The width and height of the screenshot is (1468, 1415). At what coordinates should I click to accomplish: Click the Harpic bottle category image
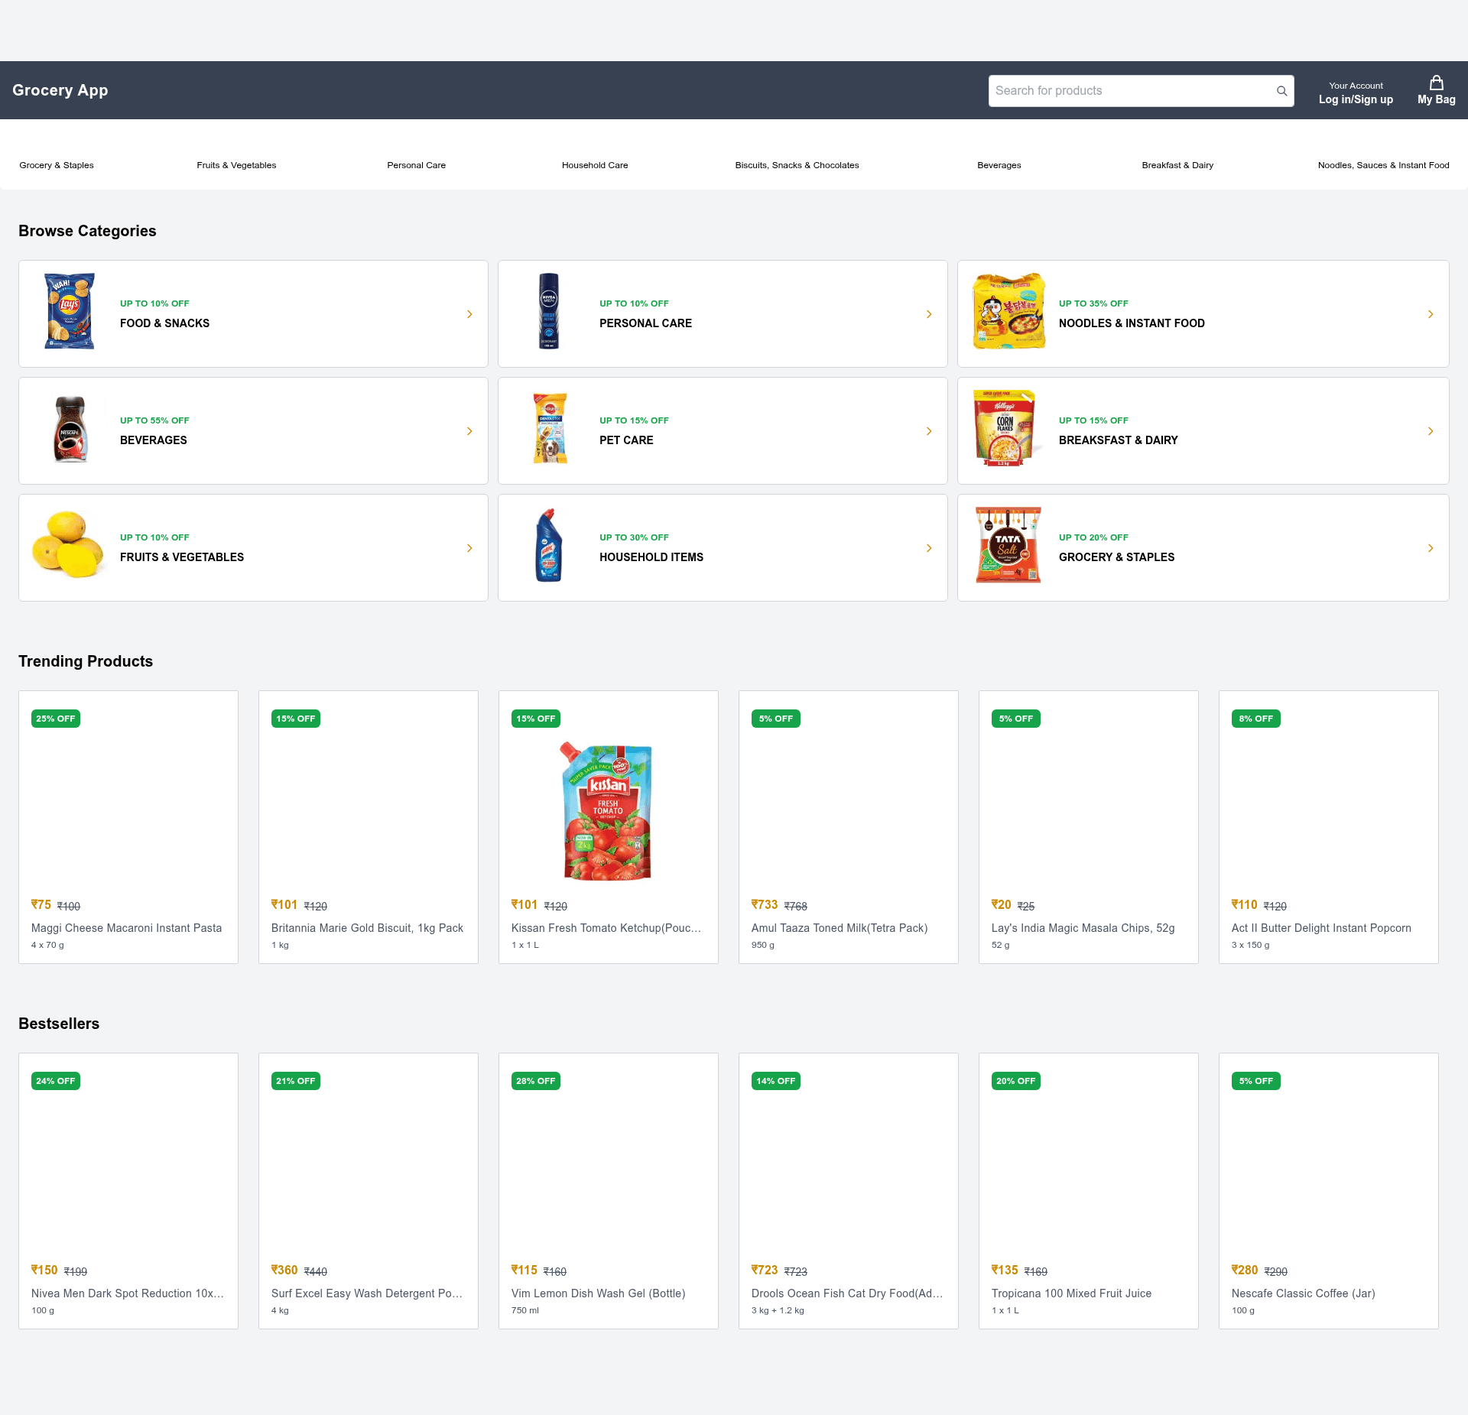point(549,545)
